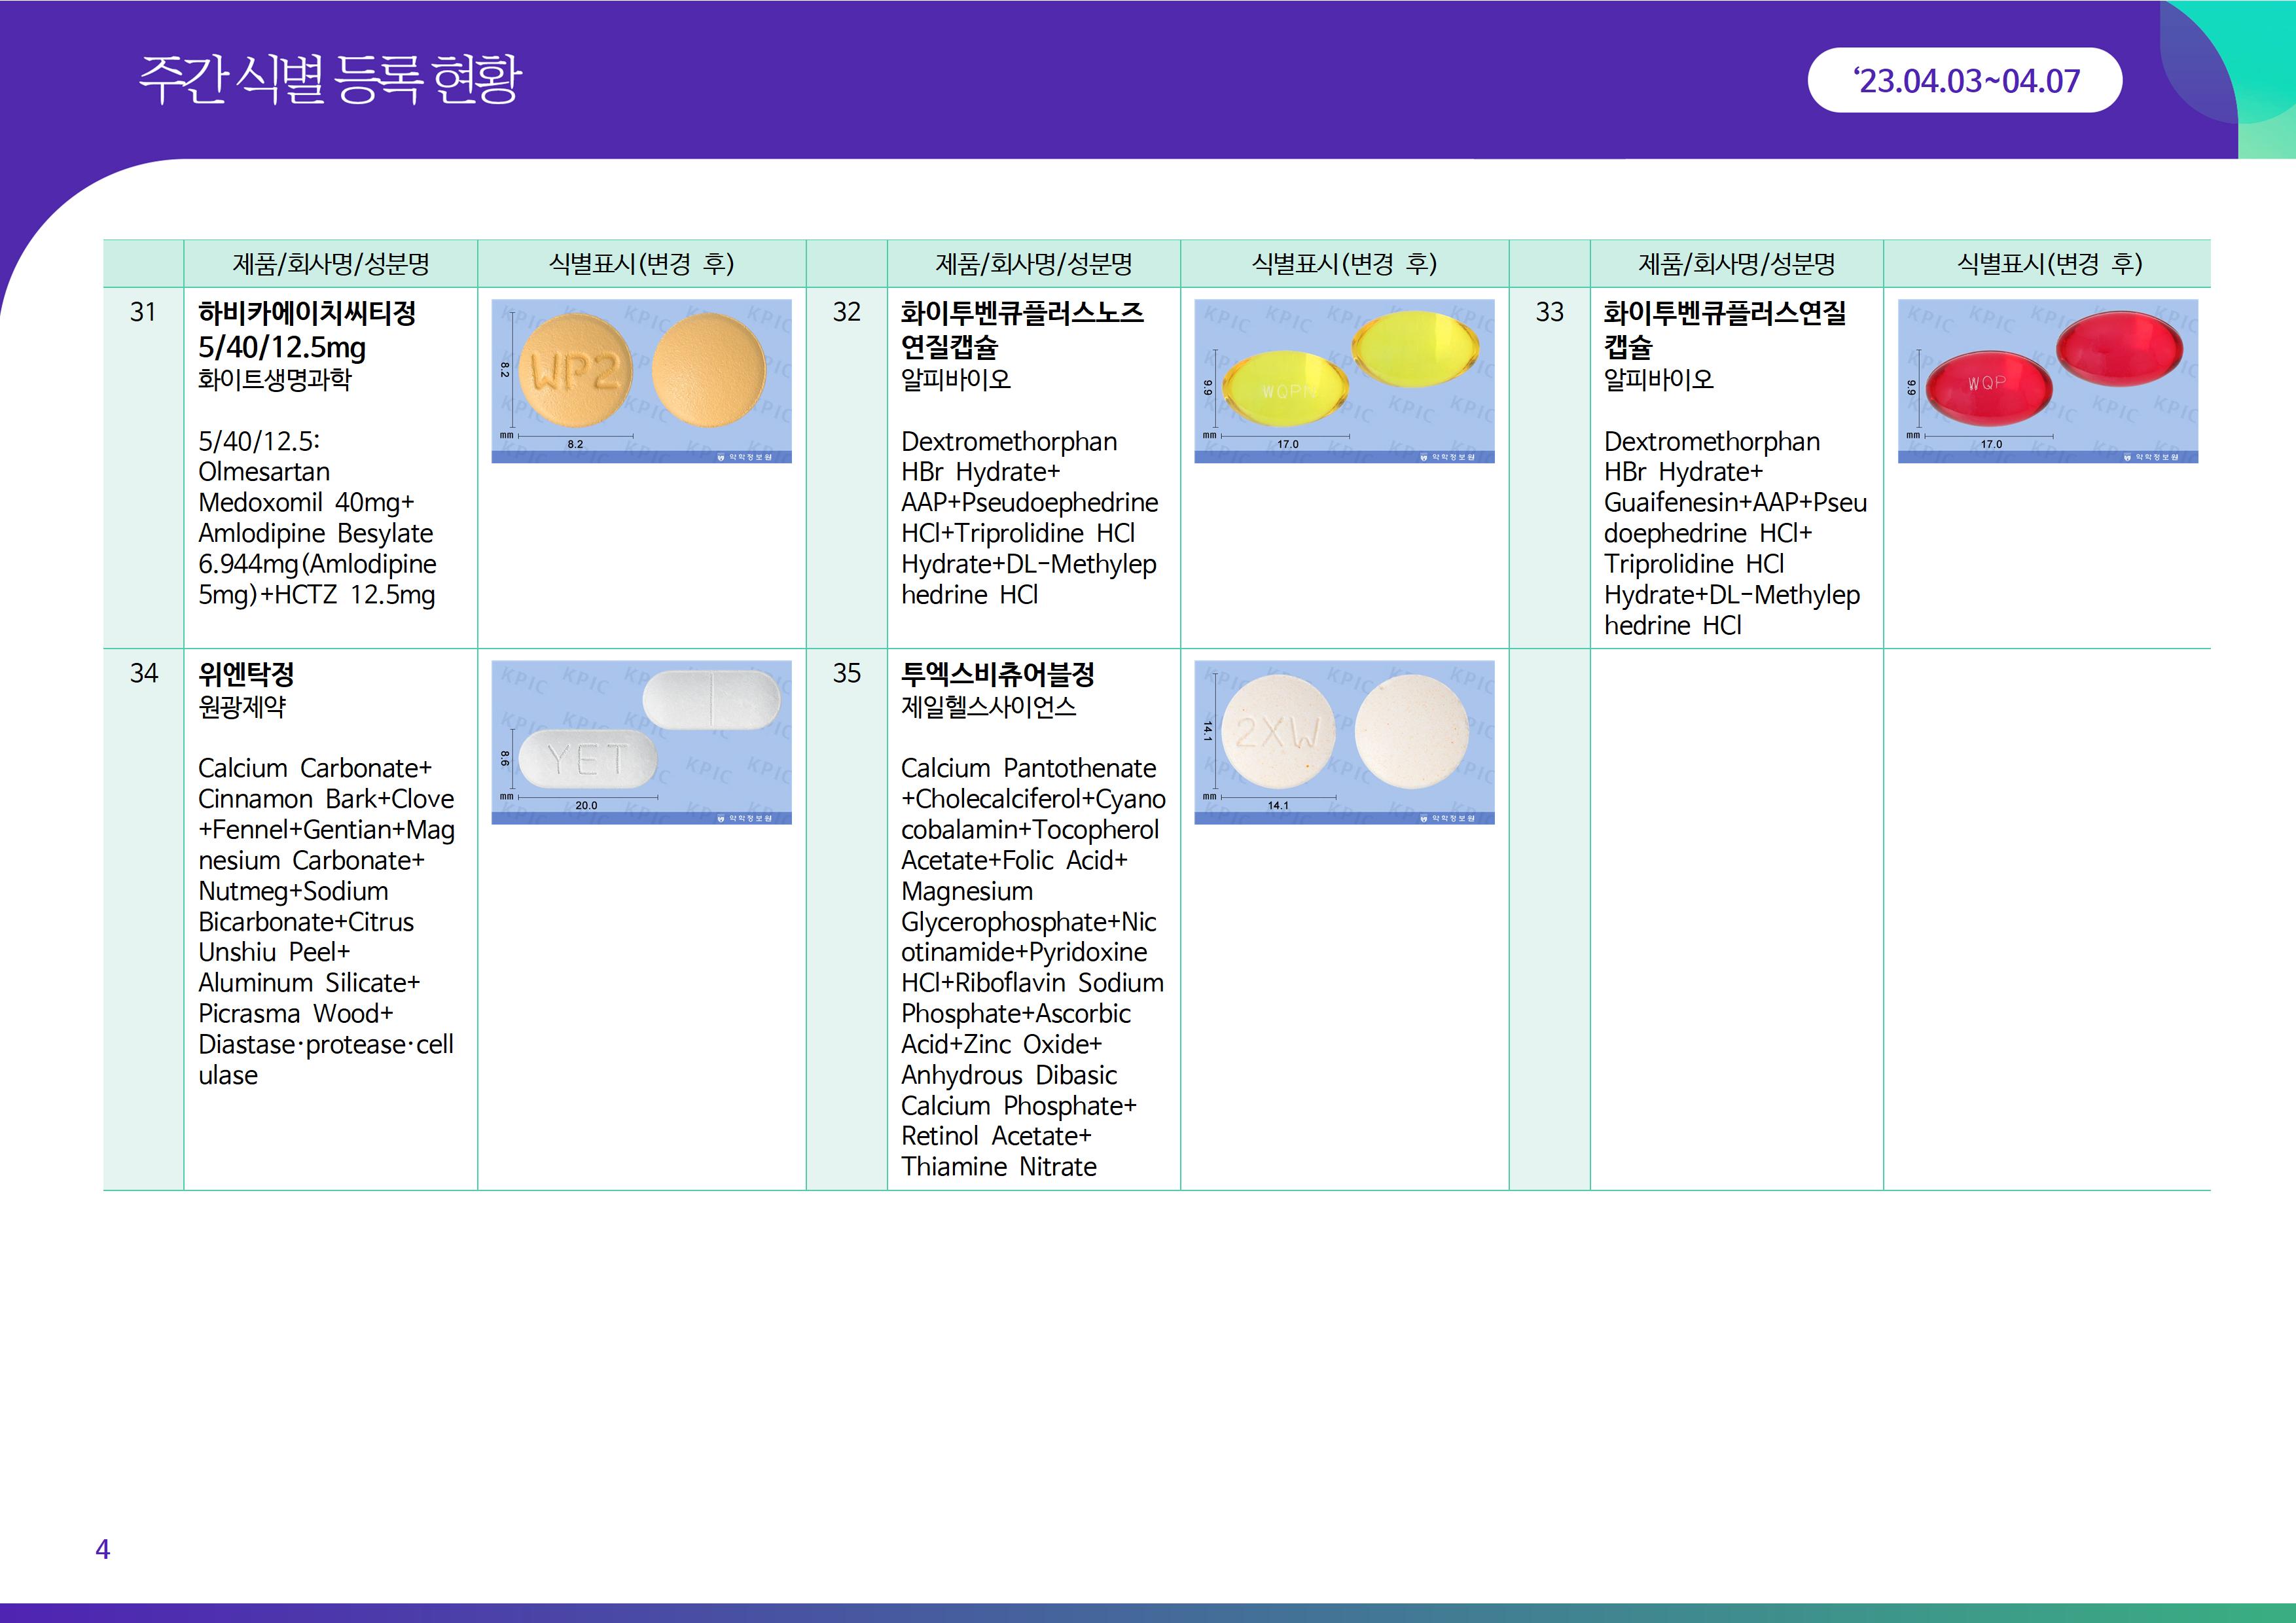
Task: Click the page title 주간 식별 등록 현황
Action: (x=329, y=79)
